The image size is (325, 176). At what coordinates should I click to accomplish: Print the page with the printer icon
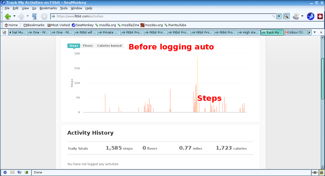coord(296,16)
